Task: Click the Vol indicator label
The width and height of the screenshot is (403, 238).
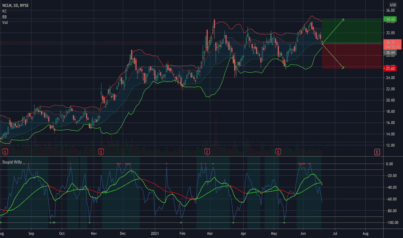Action: tap(5, 23)
